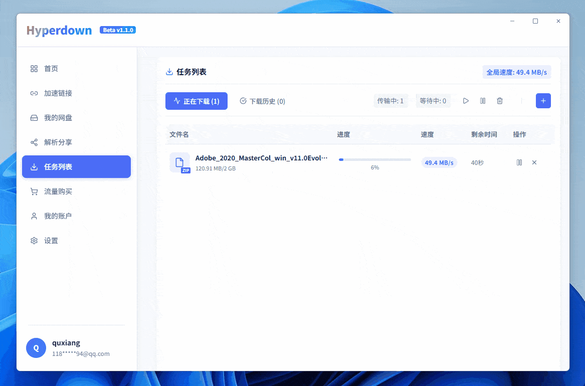Click the download progress bar at 6%
The width and height of the screenshot is (585, 386).
(374, 159)
